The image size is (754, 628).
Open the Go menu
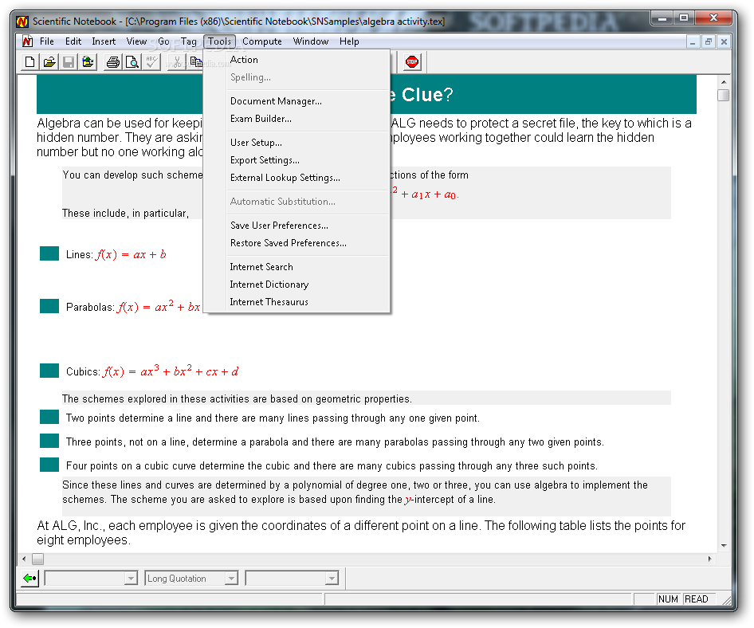point(163,41)
